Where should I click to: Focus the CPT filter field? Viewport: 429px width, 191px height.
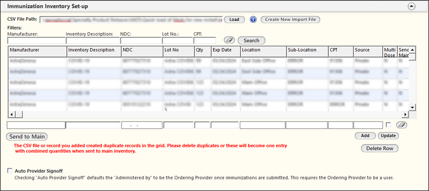pyautogui.click(x=205, y=41)
